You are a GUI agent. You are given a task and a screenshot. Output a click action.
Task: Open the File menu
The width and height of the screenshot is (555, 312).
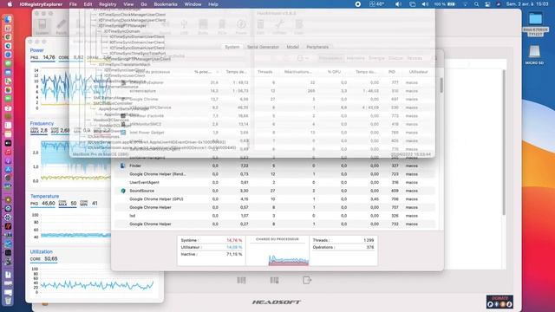tap(73, 4)
